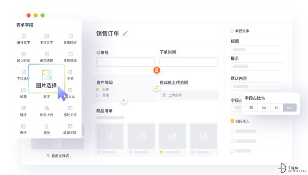Click the image preview above 自定义样式
The height and width of the screenshot is (175, 308).
[57, 144]
